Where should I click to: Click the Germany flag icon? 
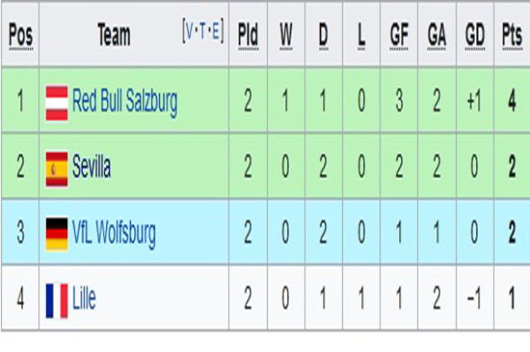(57, 235)
